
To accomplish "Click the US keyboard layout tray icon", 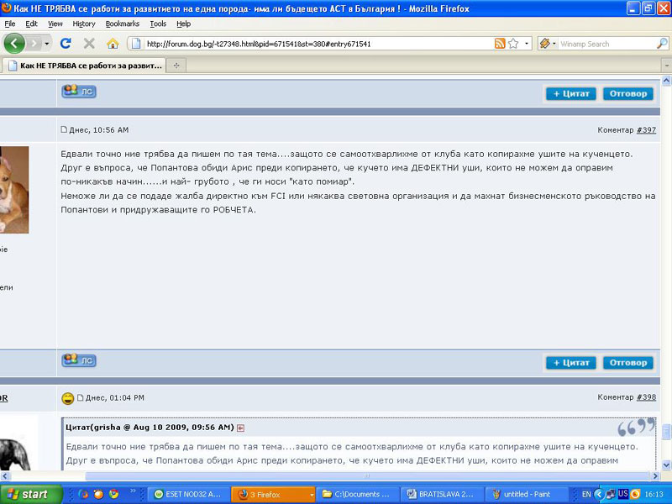I will 623,494.
